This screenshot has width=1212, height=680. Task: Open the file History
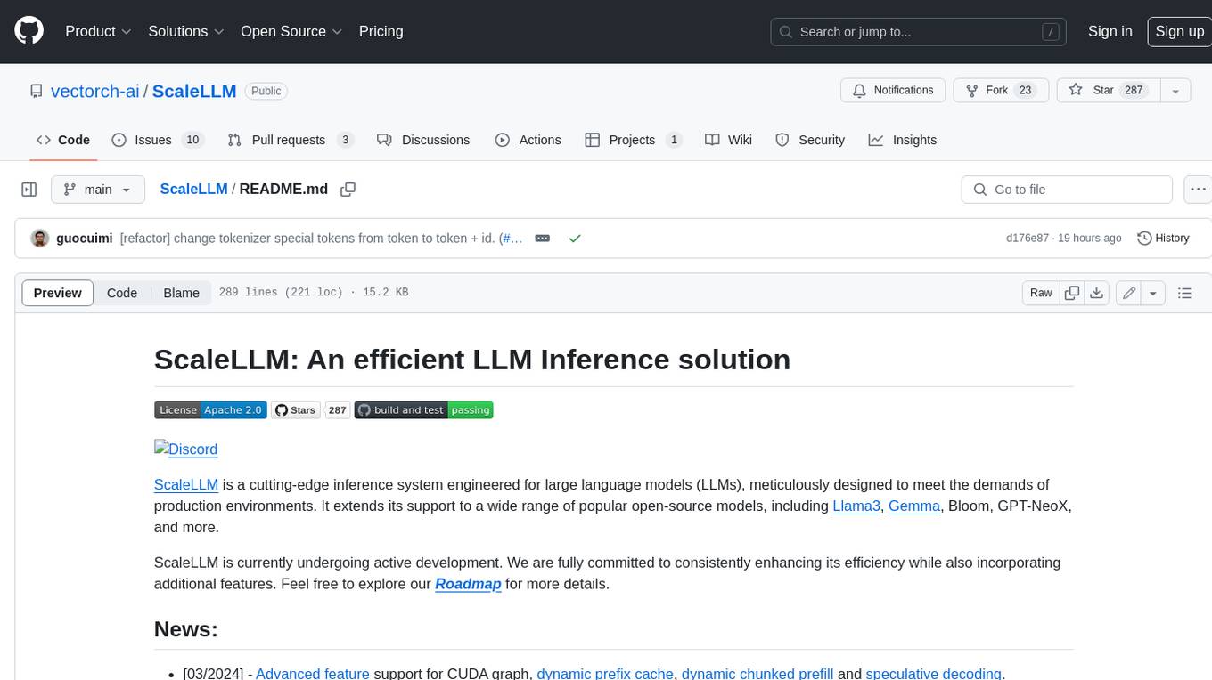(1164, 239)
